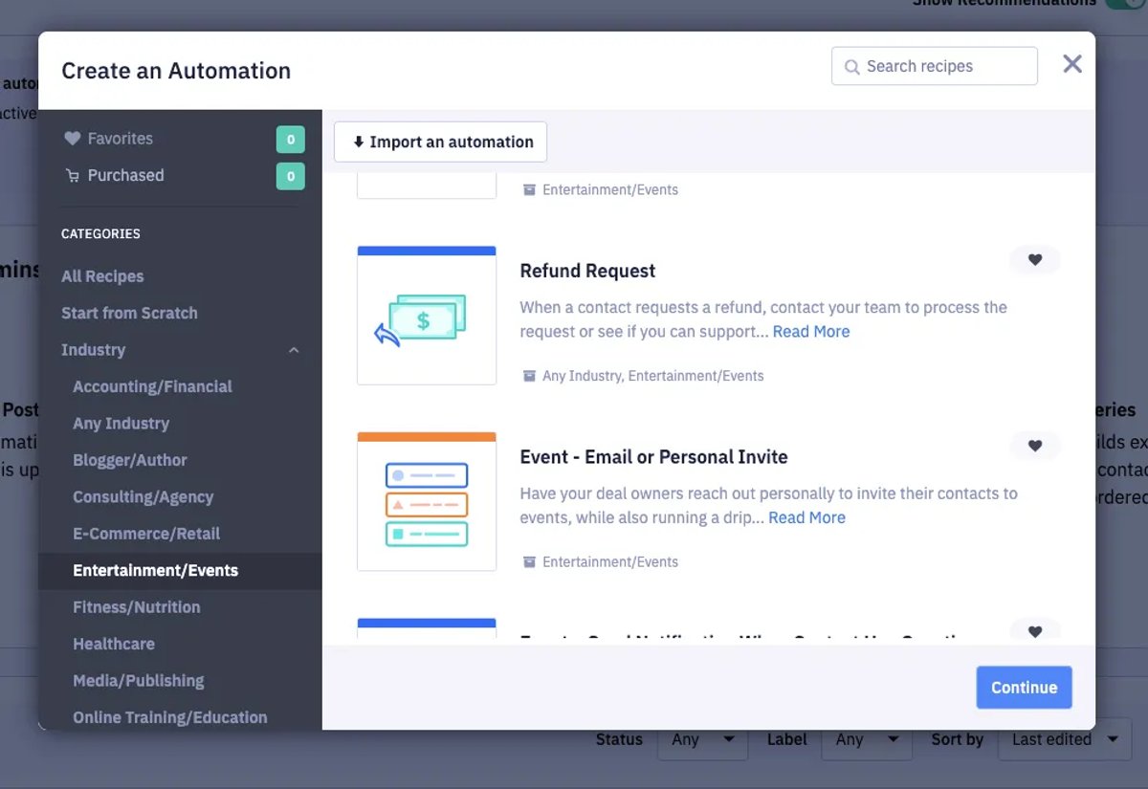The width and height of the screenshot is (1148, 789).
Task: Open Favorites list in sidebar
Action: tap(120, 139)
